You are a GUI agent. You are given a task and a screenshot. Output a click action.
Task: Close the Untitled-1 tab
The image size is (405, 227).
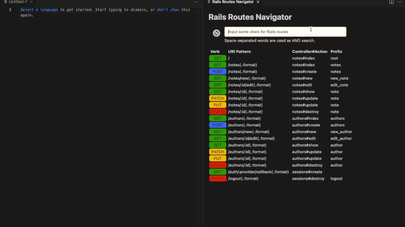[x=31, y=2]
